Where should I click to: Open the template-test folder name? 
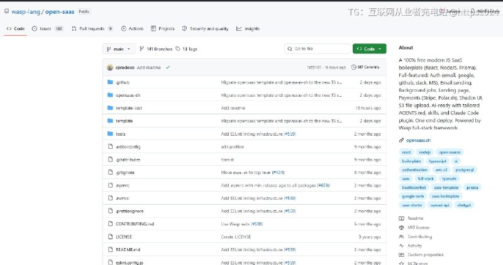coord(129,108)
